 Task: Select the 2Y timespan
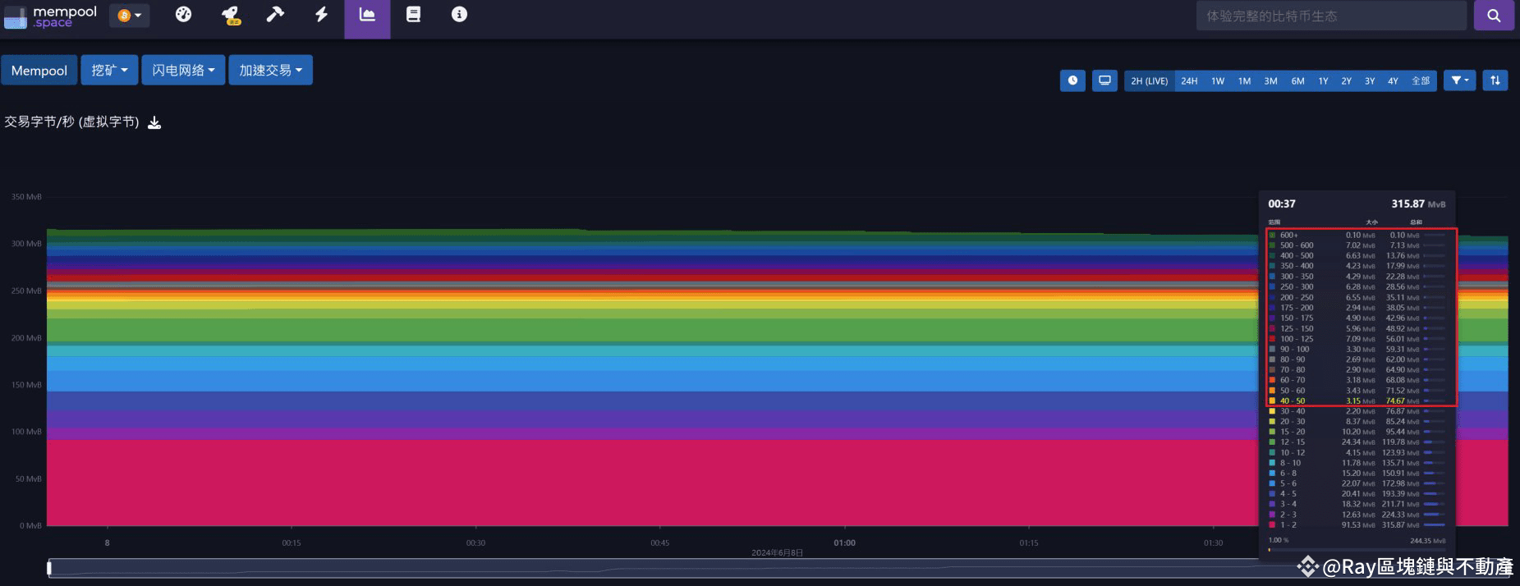1346,80
